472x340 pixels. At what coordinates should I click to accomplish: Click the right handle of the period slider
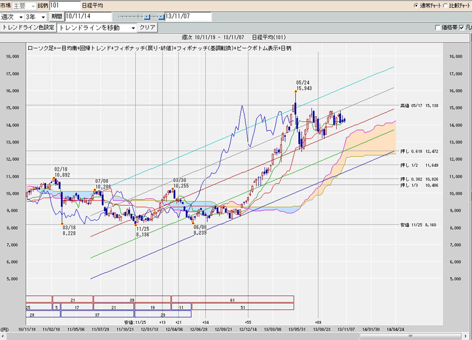161,17
